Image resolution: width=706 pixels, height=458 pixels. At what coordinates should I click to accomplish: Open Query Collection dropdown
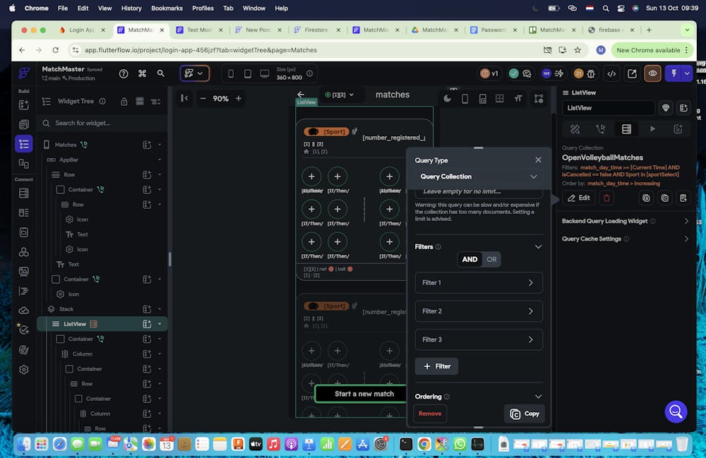click(478, 176)
